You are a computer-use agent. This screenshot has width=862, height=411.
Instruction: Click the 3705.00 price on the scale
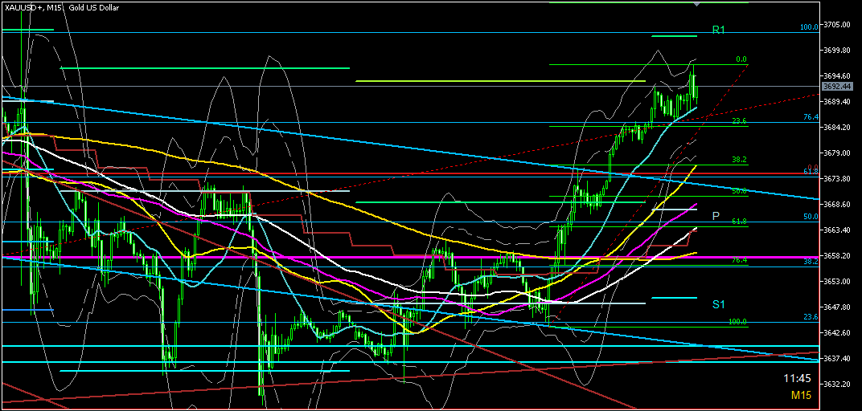click(837, 25)
